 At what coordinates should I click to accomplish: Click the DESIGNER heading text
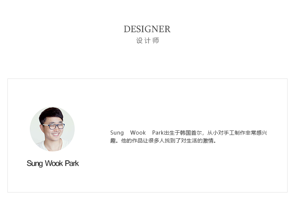(x=147, y=29)
